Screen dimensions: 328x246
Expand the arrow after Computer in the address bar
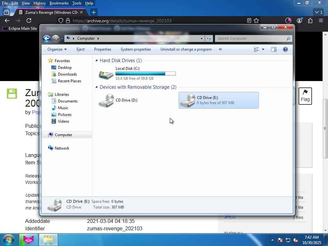[98, 38]
